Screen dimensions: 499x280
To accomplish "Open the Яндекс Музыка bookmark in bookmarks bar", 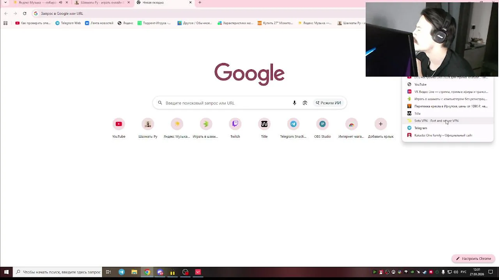I will pos(314,23).
